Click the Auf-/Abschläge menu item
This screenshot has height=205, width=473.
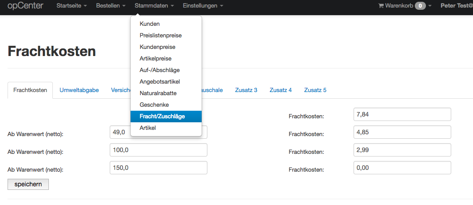pos(159,70)
